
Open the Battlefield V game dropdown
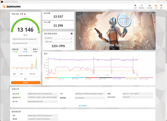tap(58, 38)
